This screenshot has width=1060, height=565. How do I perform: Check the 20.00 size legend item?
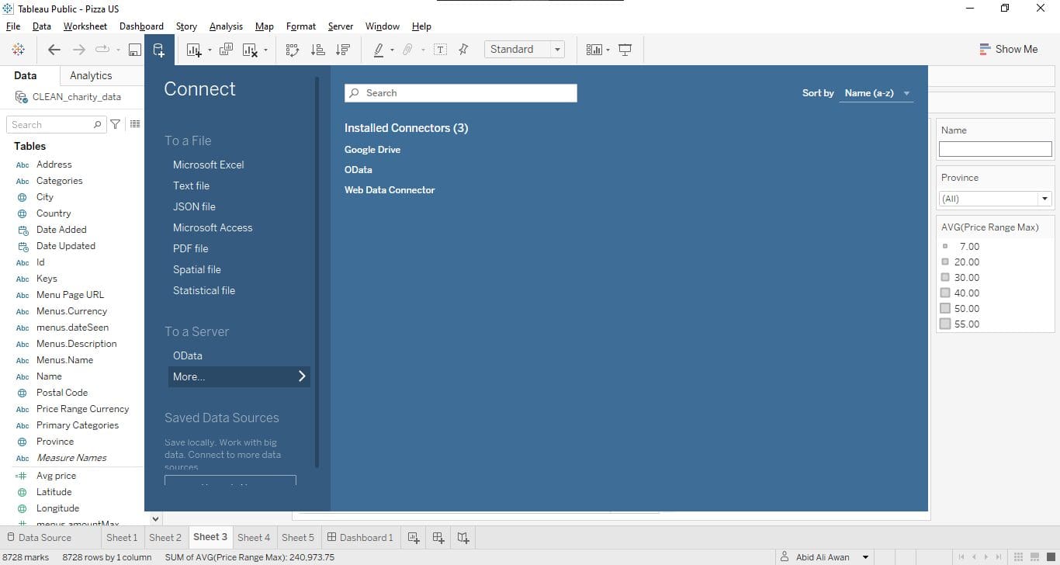[x=945, y=262]
